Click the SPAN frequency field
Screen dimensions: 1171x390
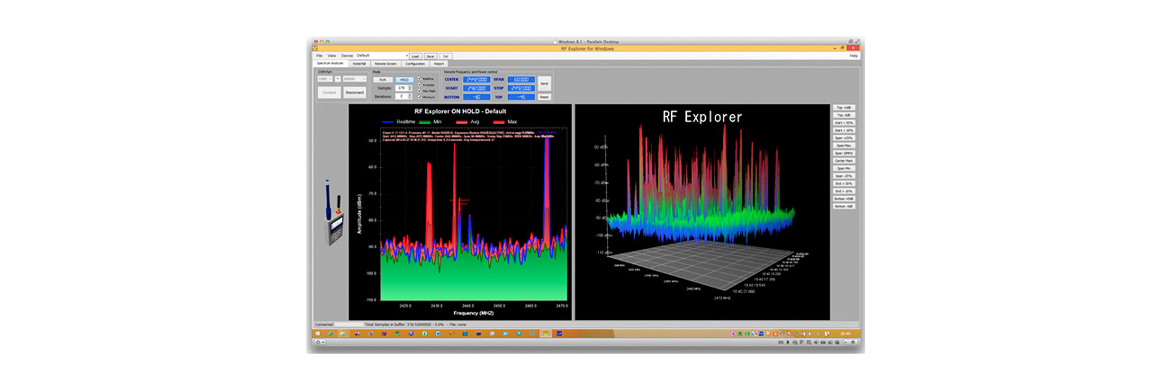tap(521, 79)
